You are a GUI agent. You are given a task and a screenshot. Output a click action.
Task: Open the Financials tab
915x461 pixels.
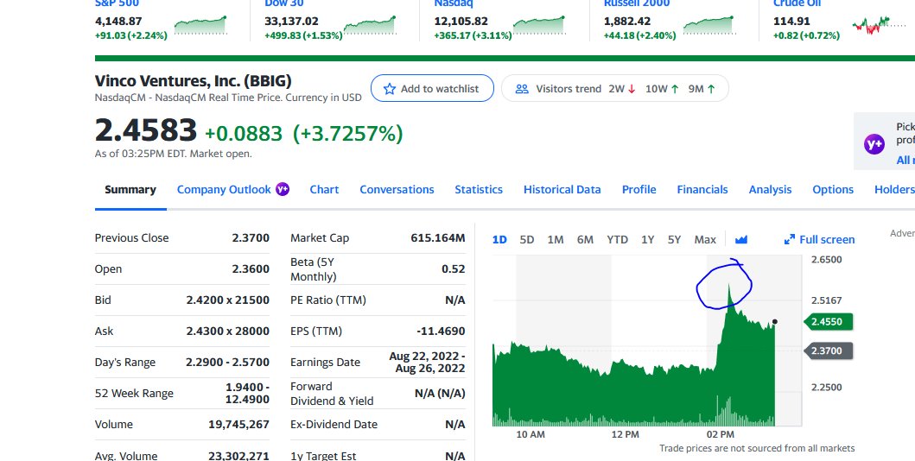(x=702, y=189)
